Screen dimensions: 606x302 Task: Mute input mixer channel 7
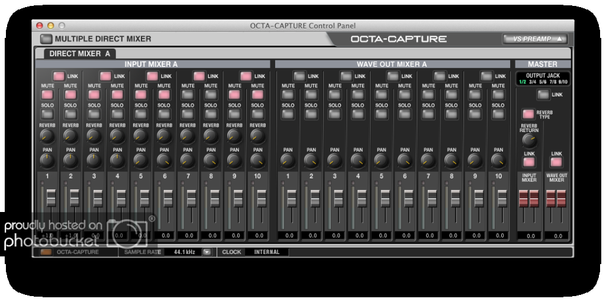[x=188, y=95]
